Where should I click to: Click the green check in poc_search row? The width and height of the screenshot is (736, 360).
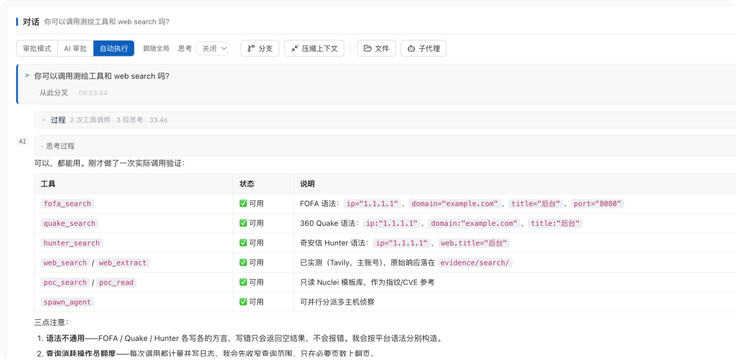[243, 282]
